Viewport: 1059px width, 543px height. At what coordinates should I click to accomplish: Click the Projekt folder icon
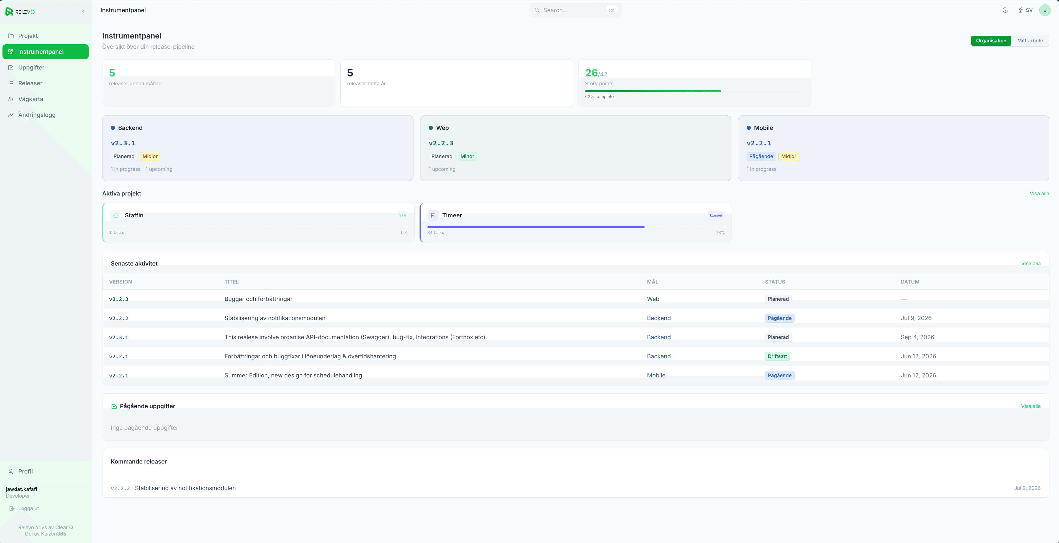pyautogui.click(x=11, y=36)
